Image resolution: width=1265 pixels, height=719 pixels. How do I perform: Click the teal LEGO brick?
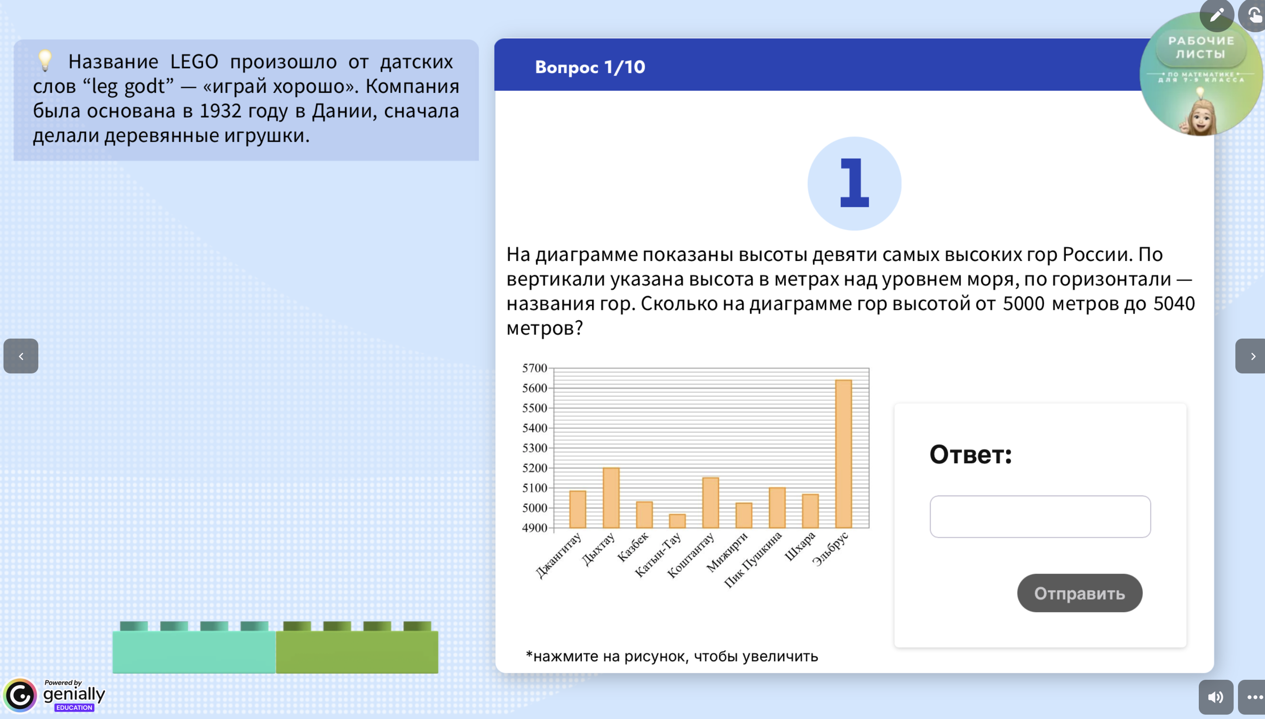[194, 648]
